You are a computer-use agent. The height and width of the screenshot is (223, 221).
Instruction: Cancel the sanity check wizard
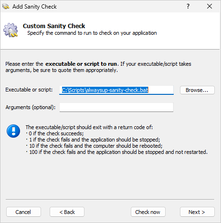pos(23,212)
